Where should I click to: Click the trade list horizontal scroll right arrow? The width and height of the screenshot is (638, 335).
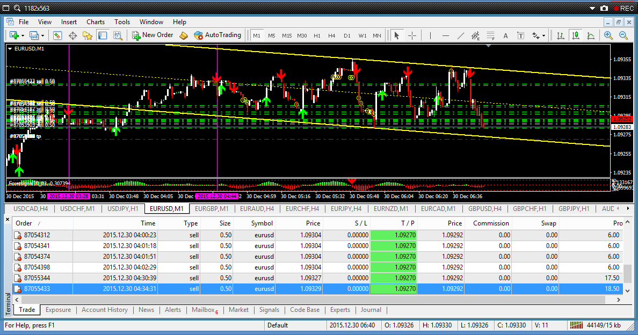[x=619, y=300]
